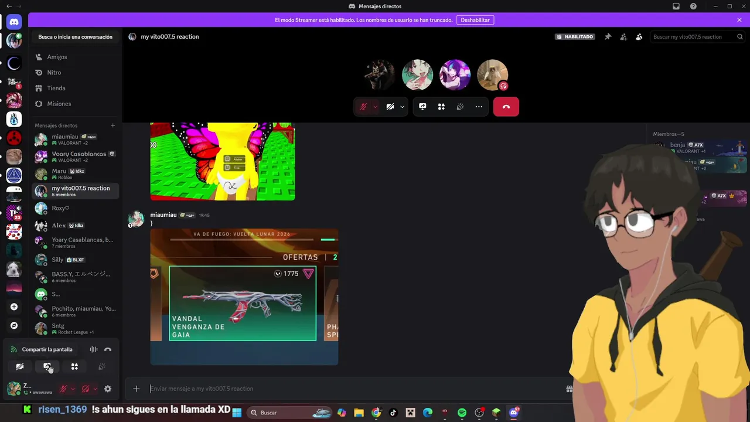The image size is (750, 422).
Task: Open miaumiau direct message in sidebar
Action: 75,139
